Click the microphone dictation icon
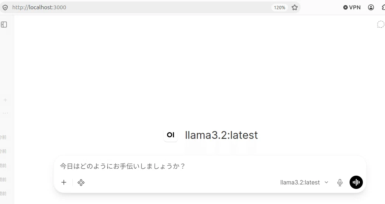Screen dimensions: 385x204 (x=340, y=182)
